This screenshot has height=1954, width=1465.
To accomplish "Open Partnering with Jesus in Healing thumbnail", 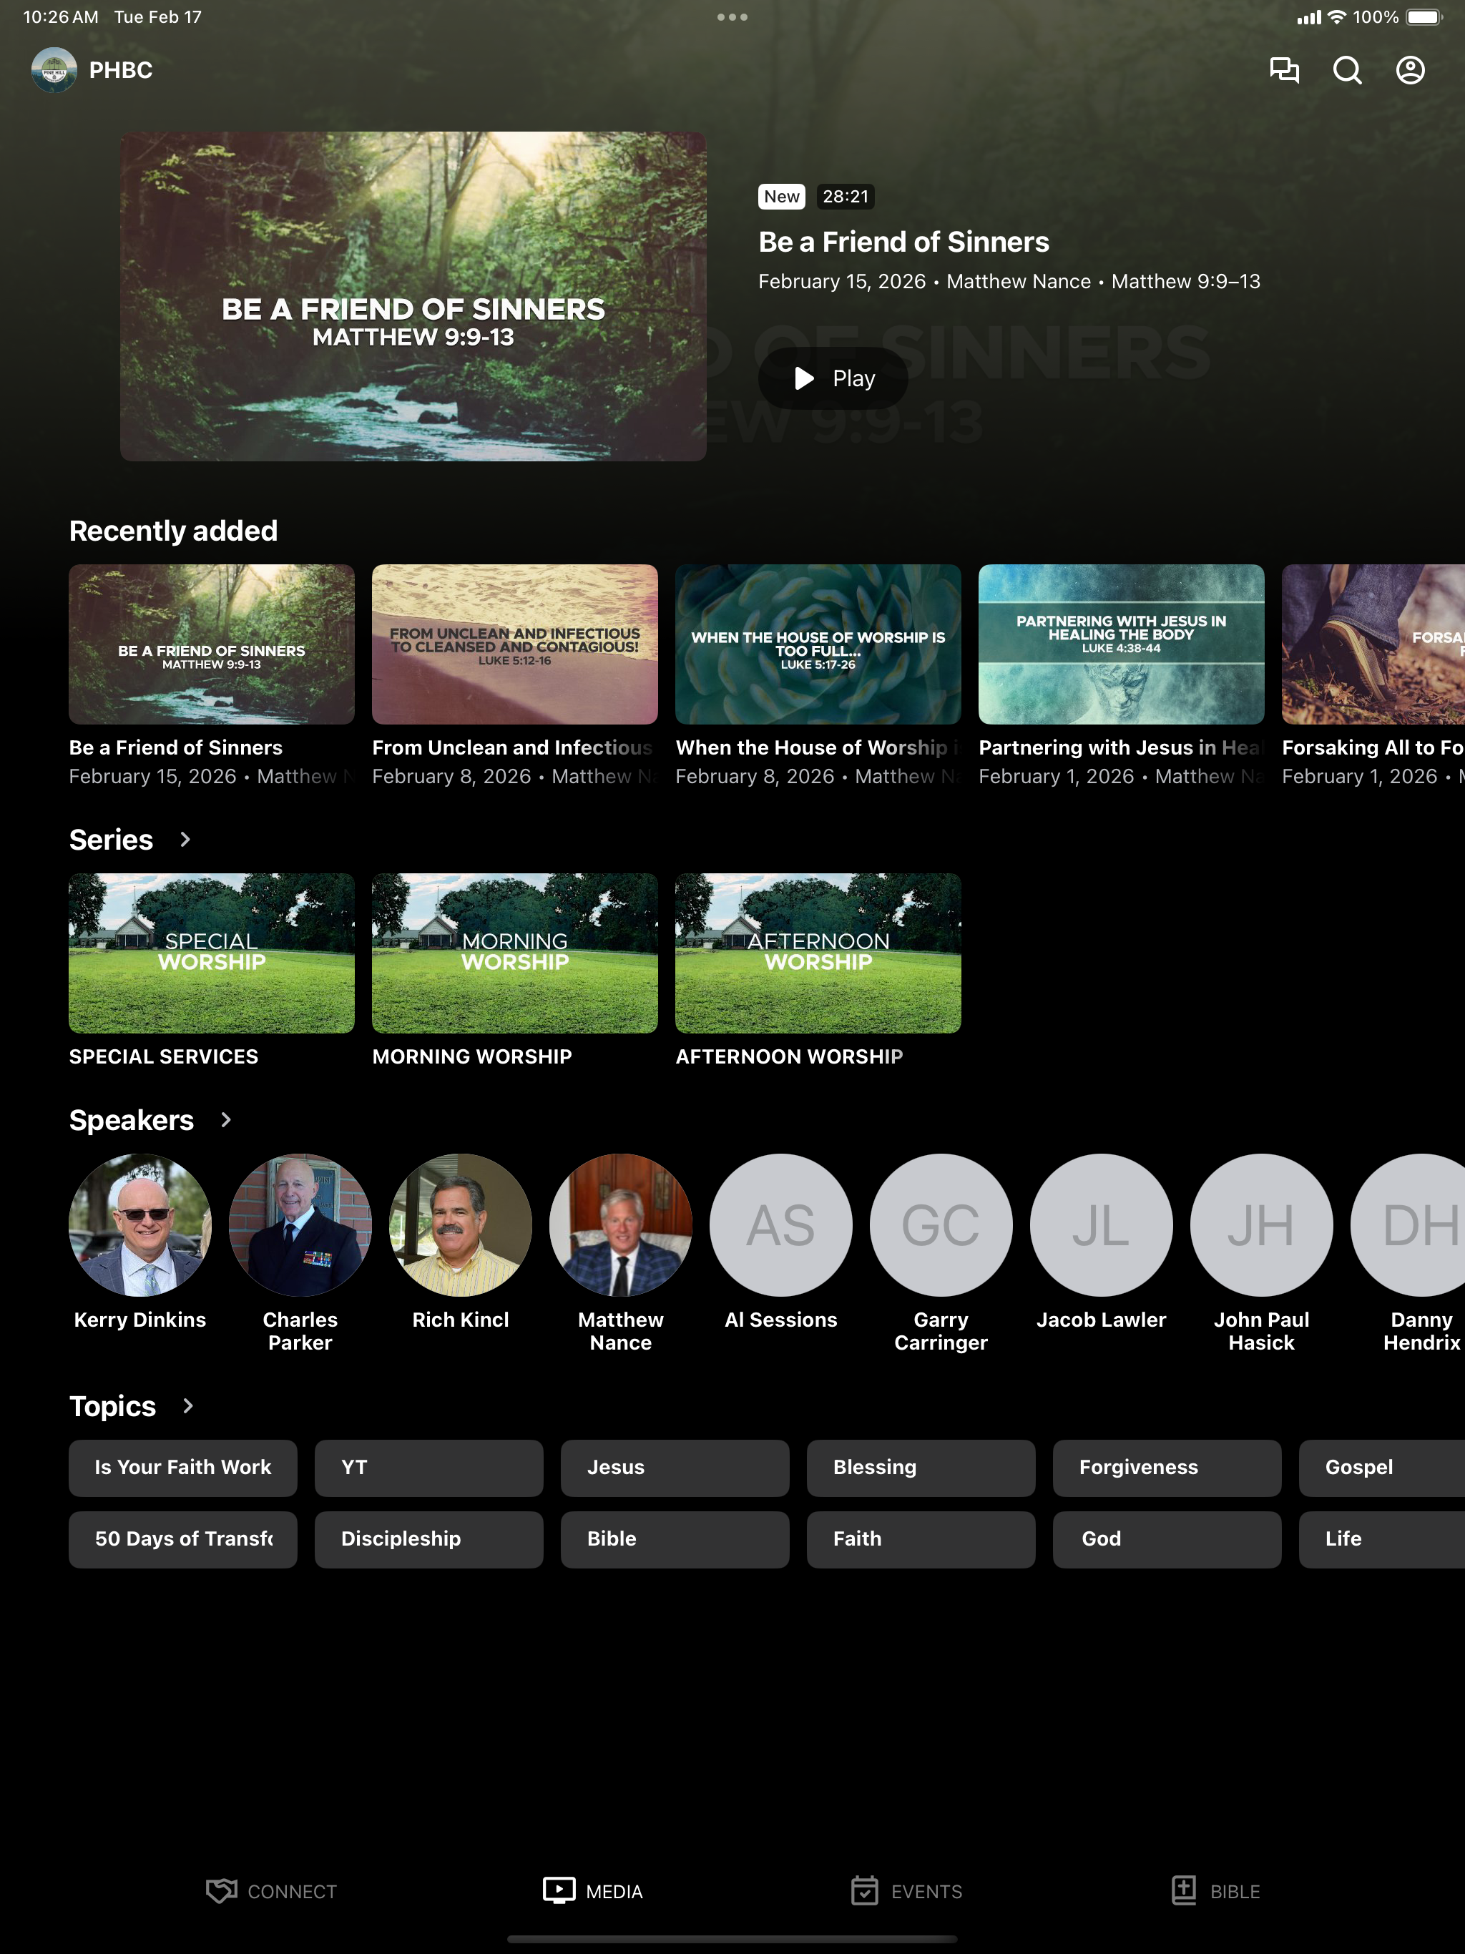I will point(1121,644).
